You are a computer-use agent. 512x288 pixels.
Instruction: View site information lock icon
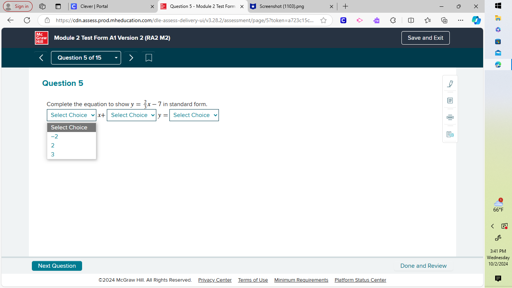click(47, 20)
